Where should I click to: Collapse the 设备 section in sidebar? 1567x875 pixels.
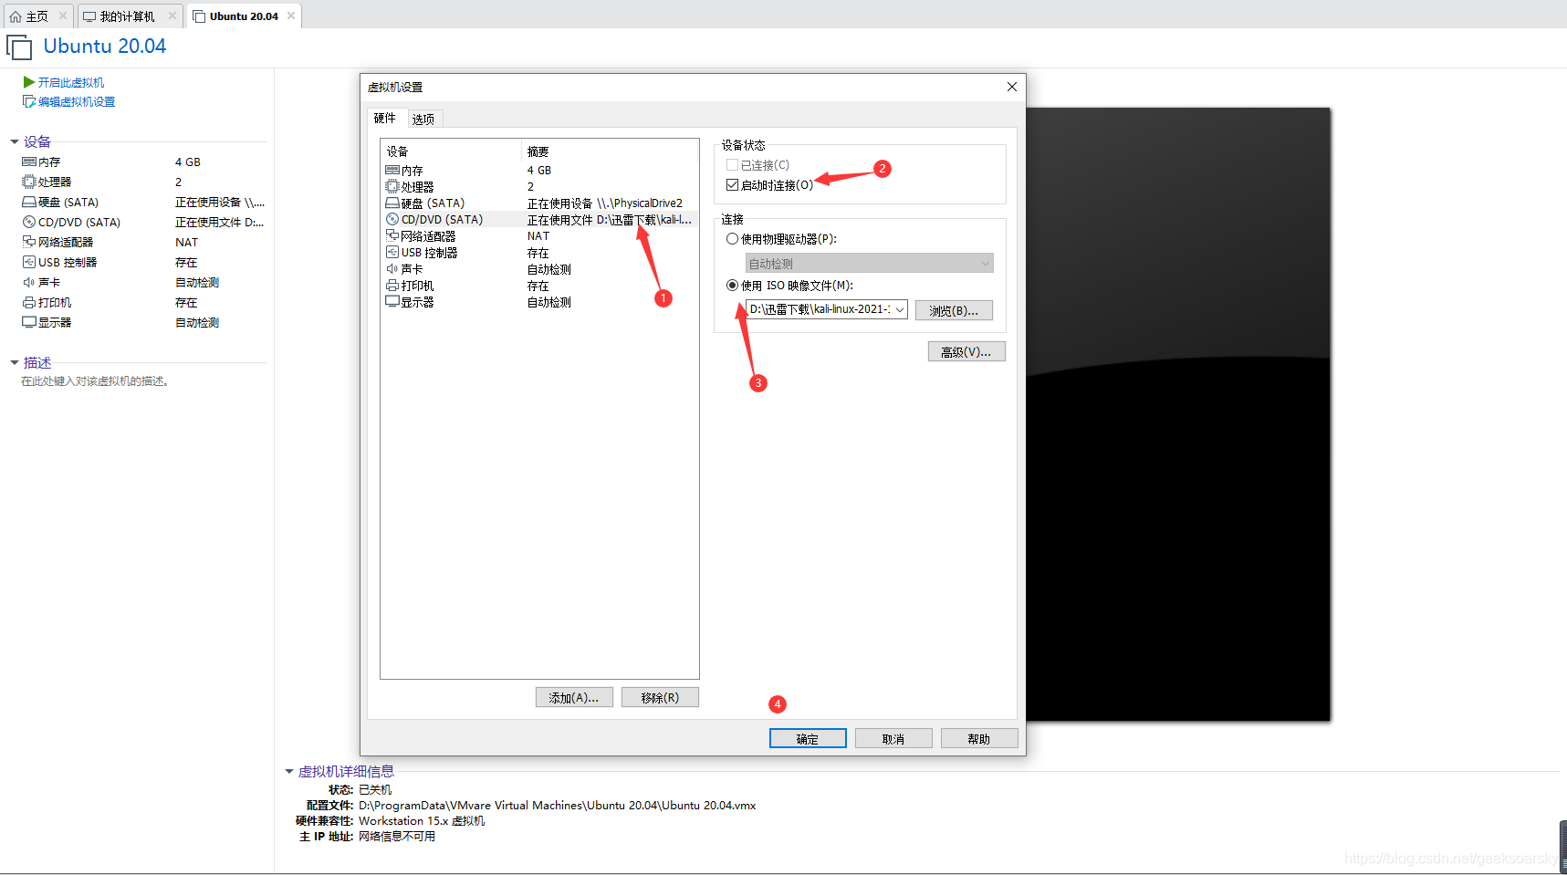(x=15, y=141)
